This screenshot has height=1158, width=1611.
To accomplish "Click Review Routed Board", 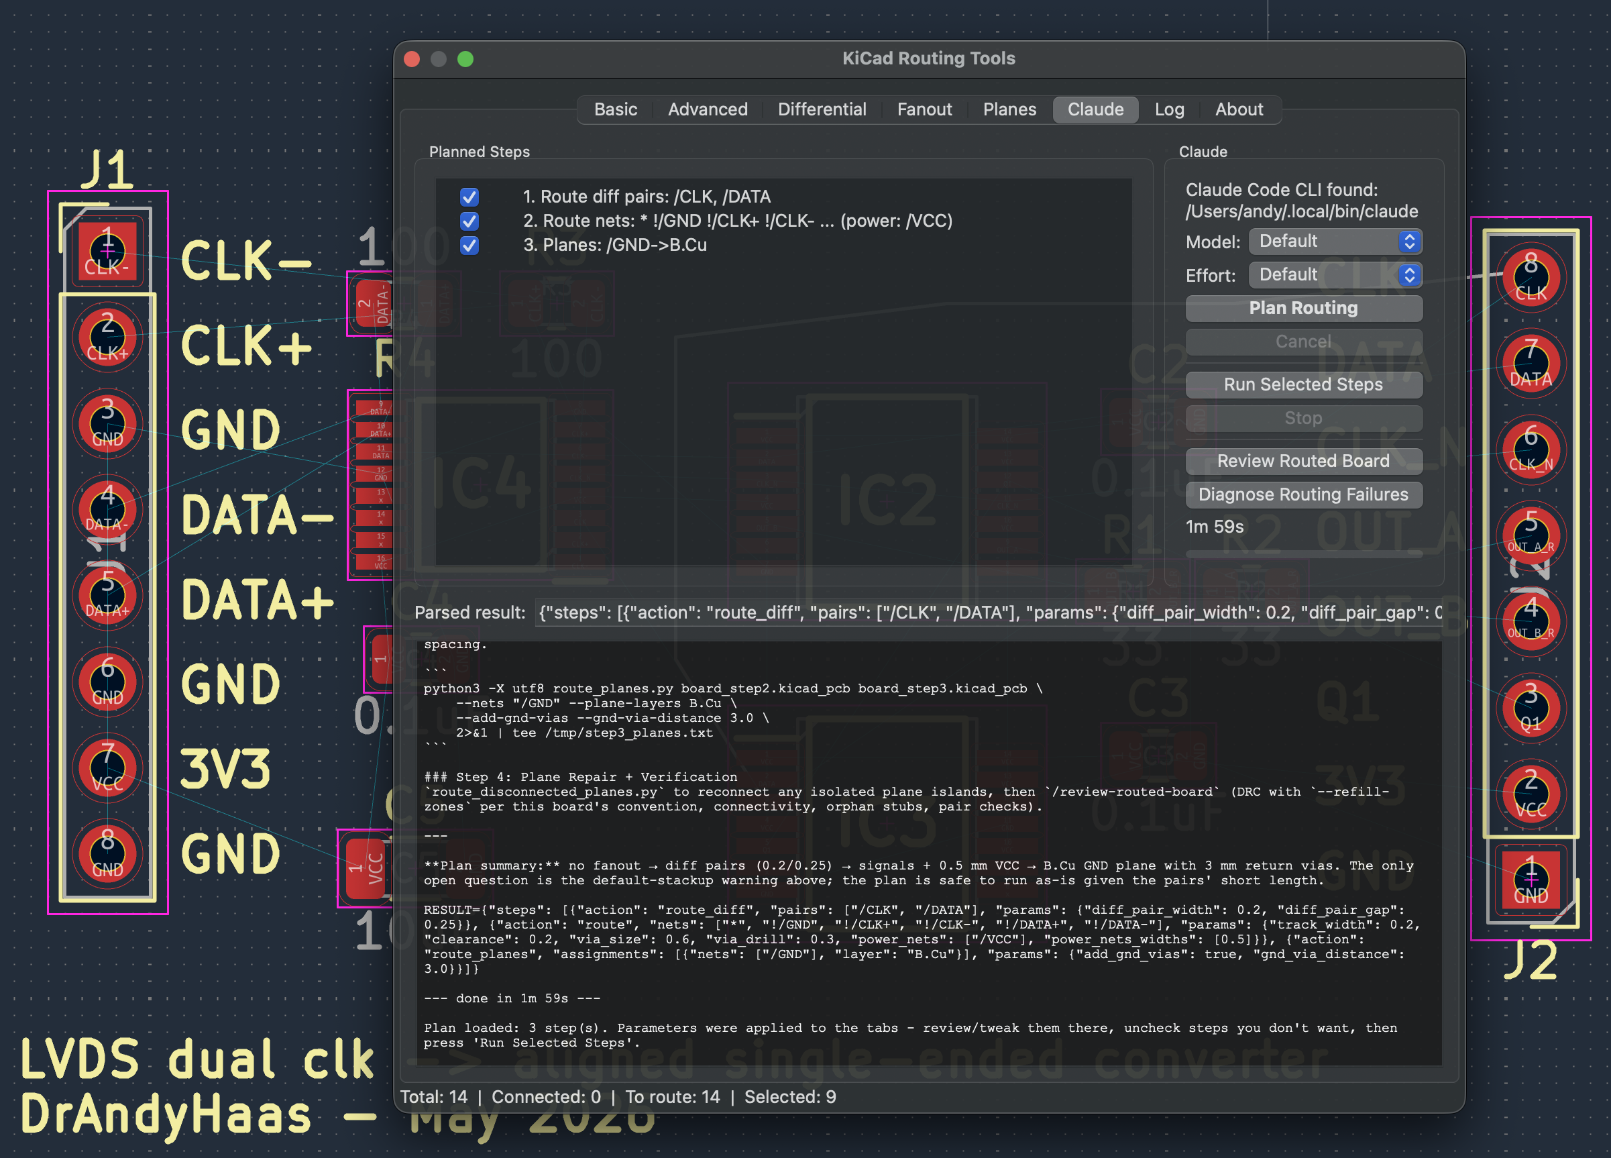I will [1303, 461].
